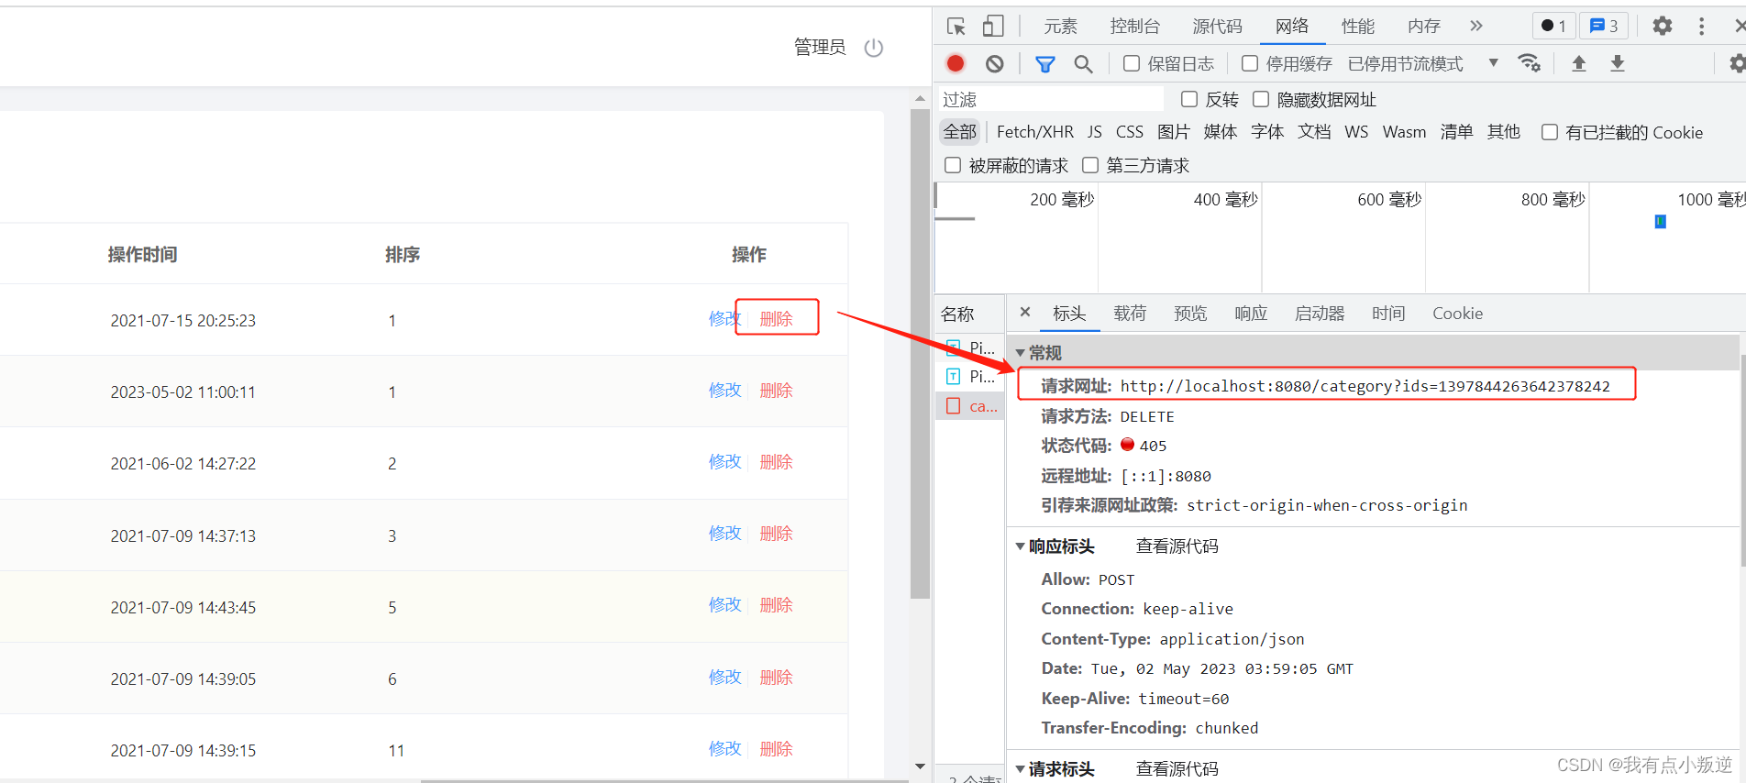Filter requests by WS type

point(1356,132)
